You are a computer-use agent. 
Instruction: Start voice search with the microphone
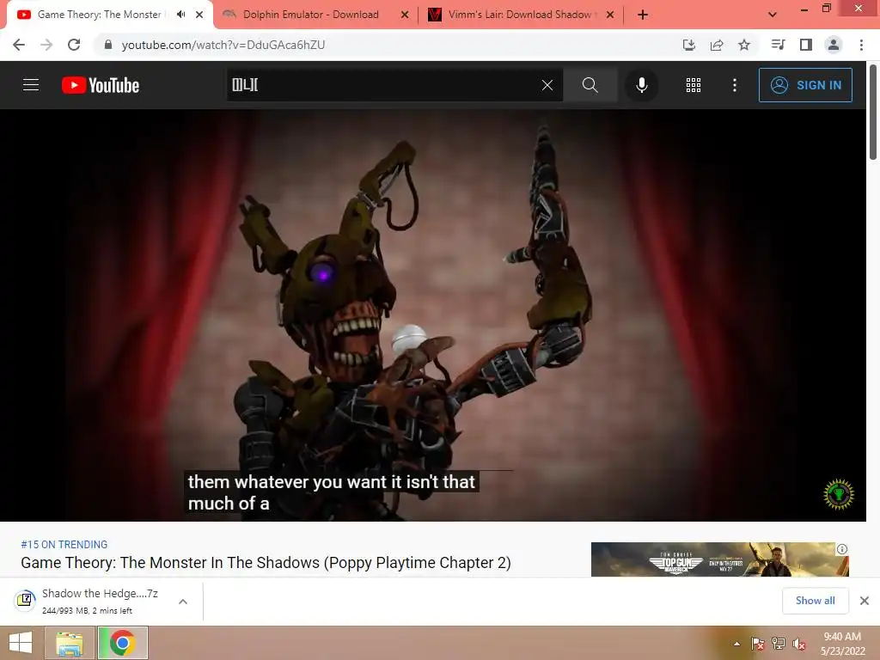pyautogui.click(x=641, y=85)
